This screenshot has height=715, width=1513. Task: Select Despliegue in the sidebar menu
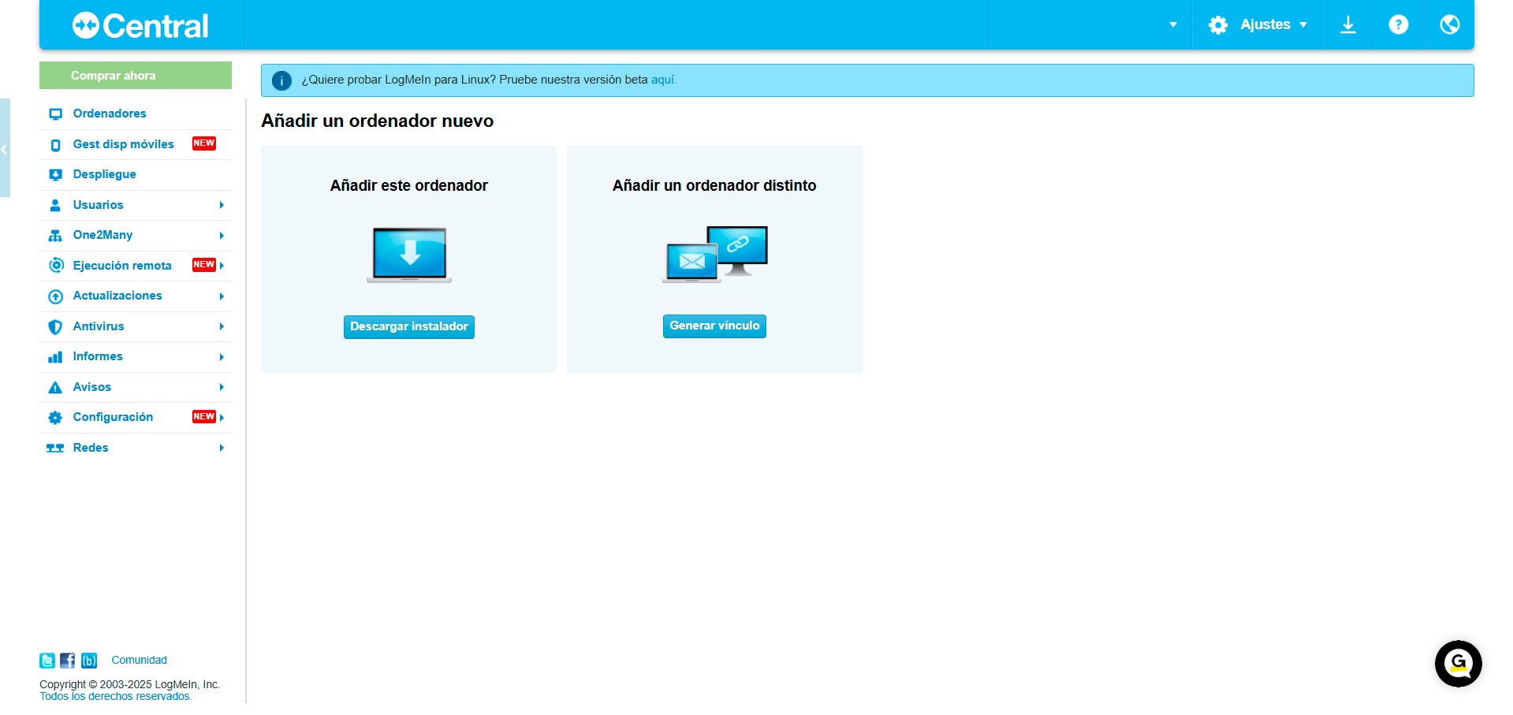click(103, 174)
